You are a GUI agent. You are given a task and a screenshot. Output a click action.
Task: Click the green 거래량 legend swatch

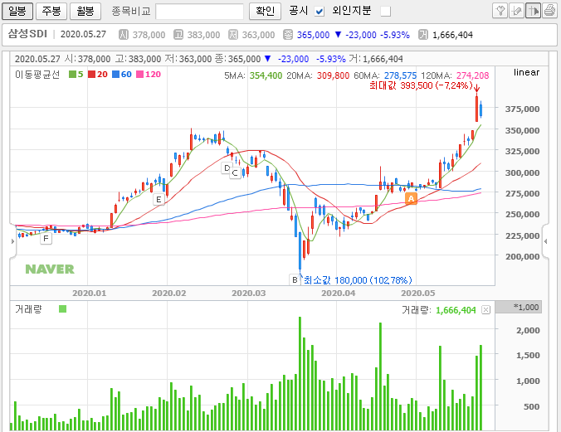(62, 308)
